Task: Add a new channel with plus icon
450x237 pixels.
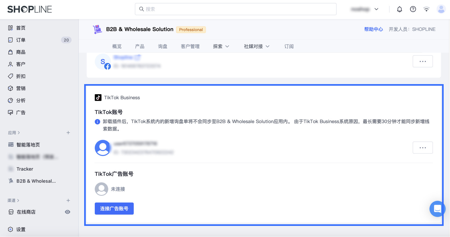Action: click(x=68, y=200)
